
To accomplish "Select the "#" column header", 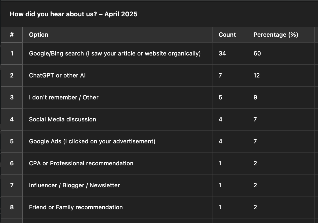I will point(12,35).
